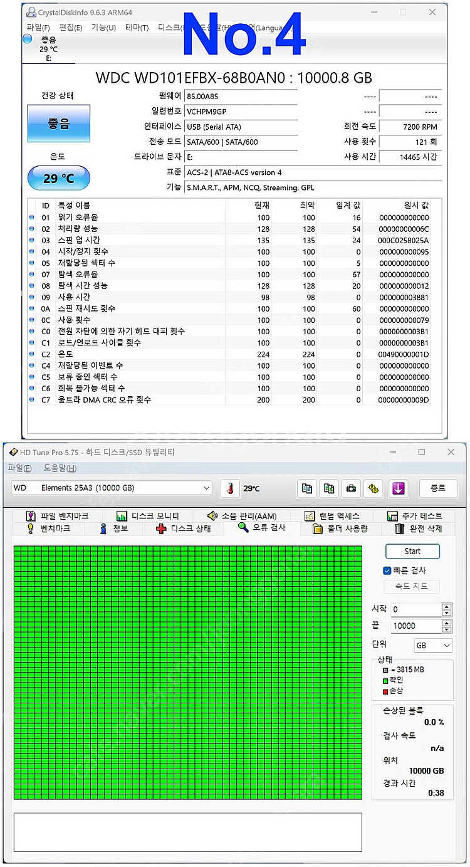
Task: Open the 단위 GB unit dropdown
Action: pyautogui.click(x=433, y=645)
